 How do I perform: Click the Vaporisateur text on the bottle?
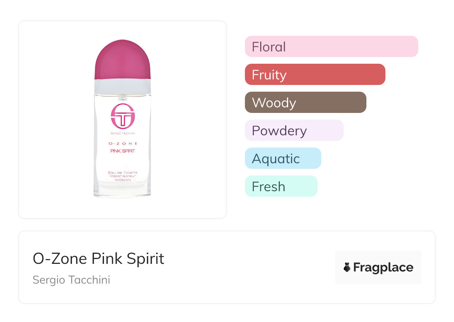coord(123,176)
